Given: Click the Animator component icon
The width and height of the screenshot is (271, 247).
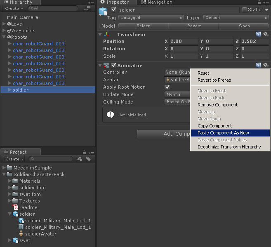Looking at the screenshot, I should [106, 65].
